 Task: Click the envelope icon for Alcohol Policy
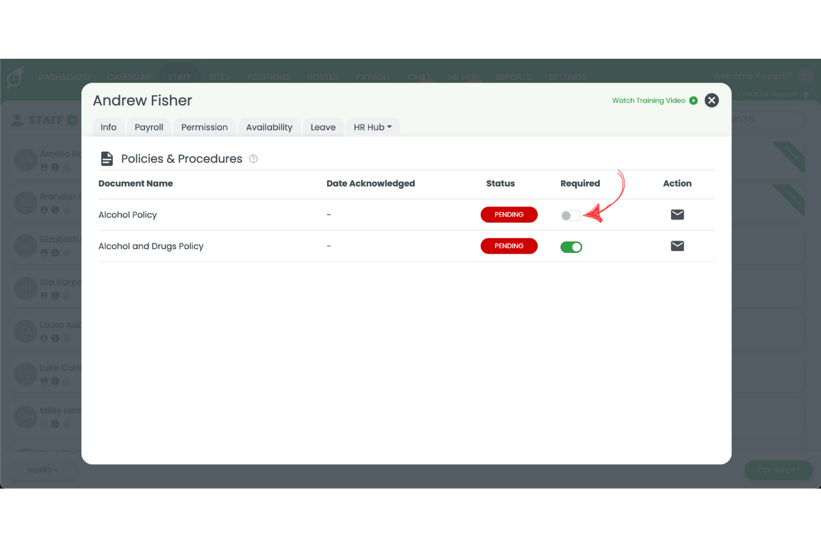(x=677, y=214)
